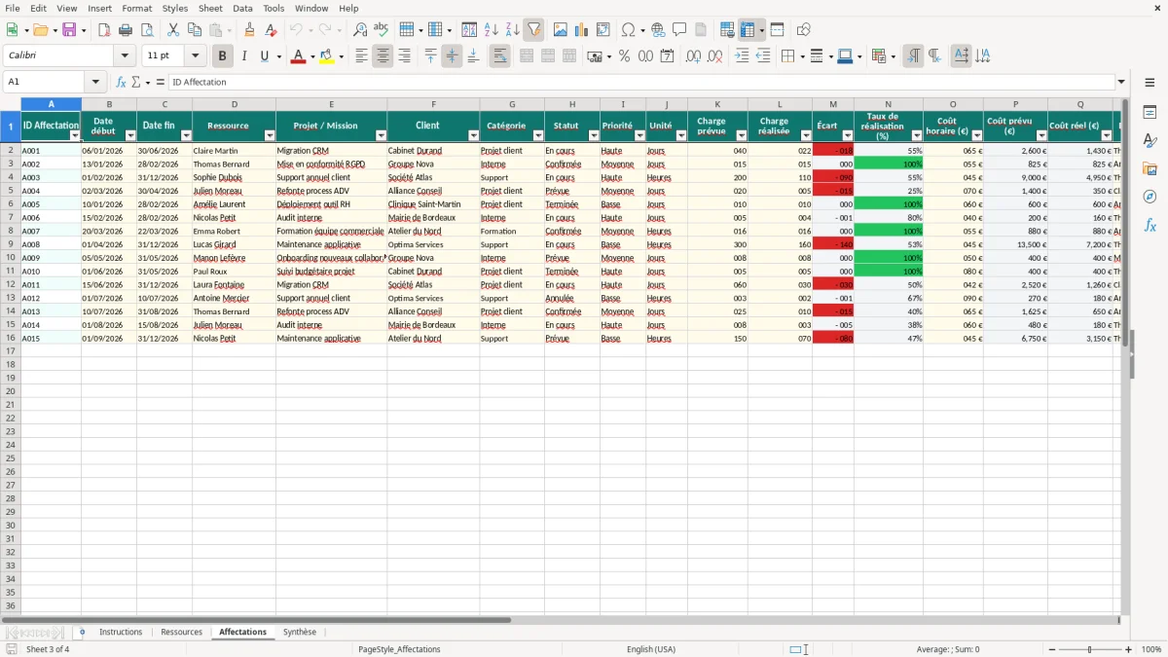Click the Insert Comment icon

[679, 30]
